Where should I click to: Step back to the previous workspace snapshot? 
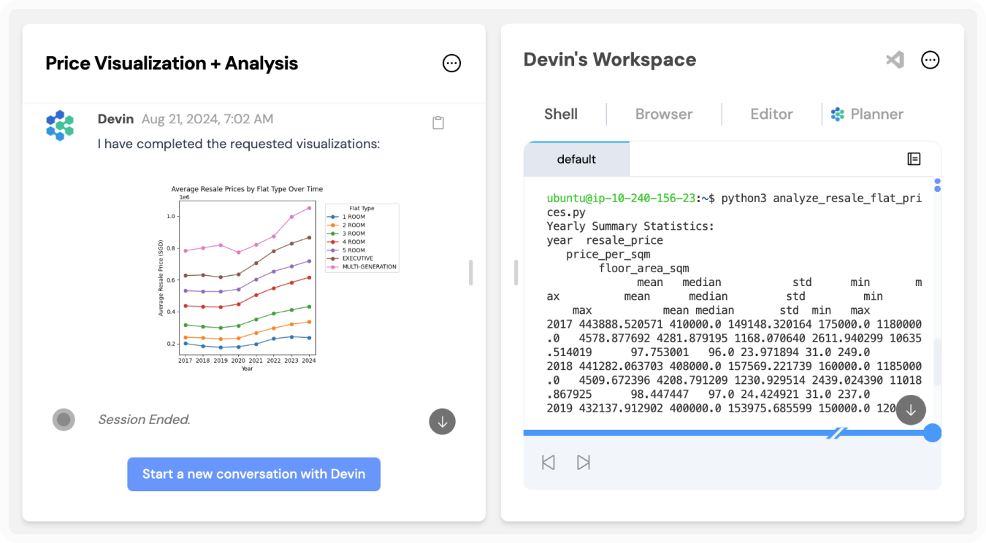(548, 461)
